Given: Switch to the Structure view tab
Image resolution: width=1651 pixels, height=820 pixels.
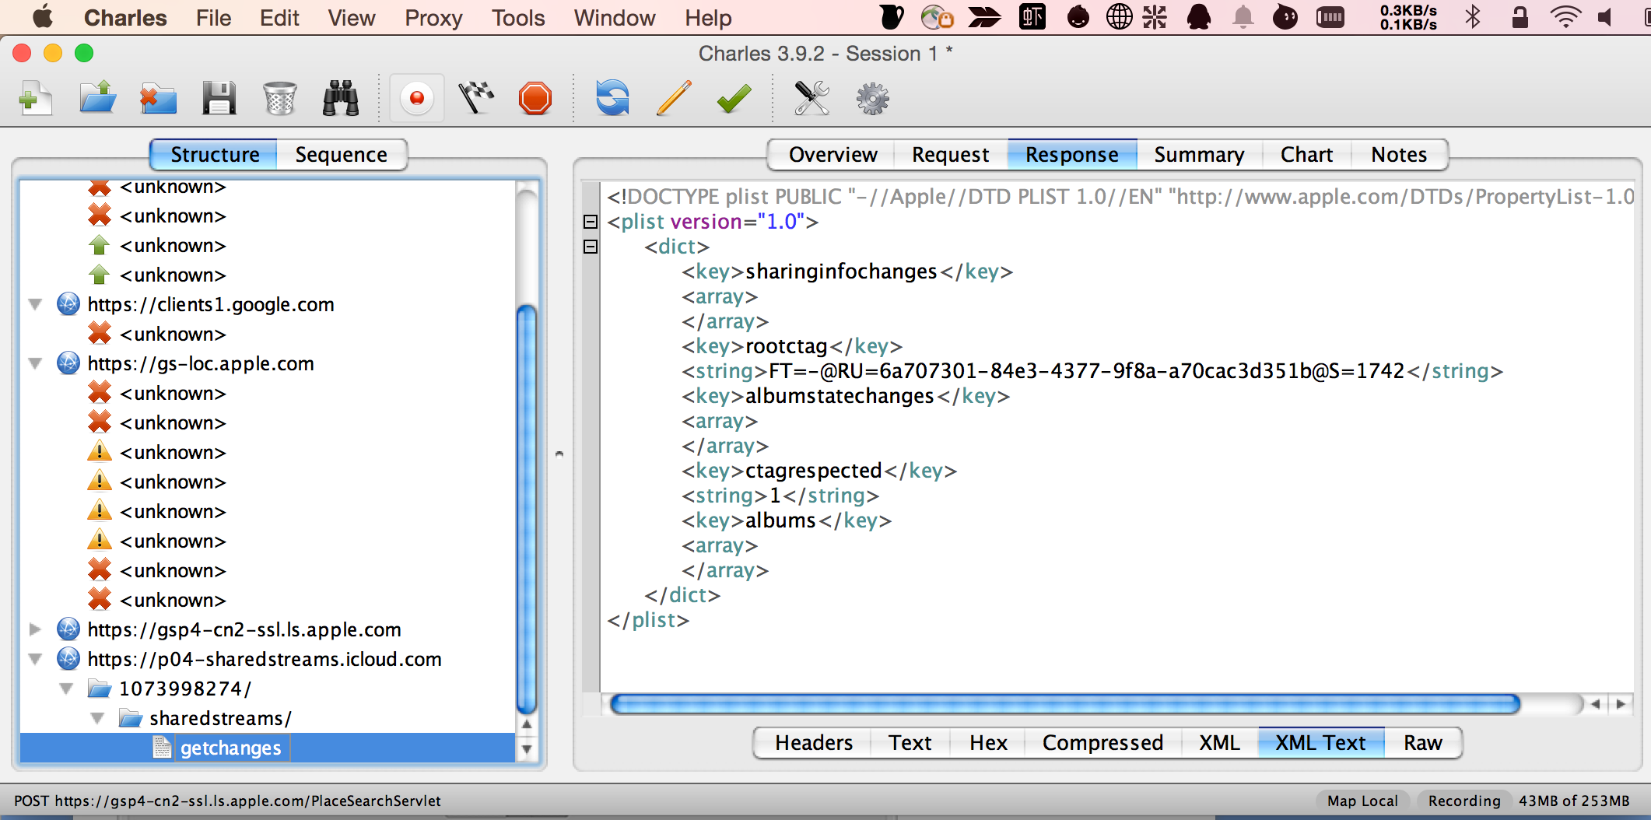Looking at the screenshot, I should coord(215,155).
